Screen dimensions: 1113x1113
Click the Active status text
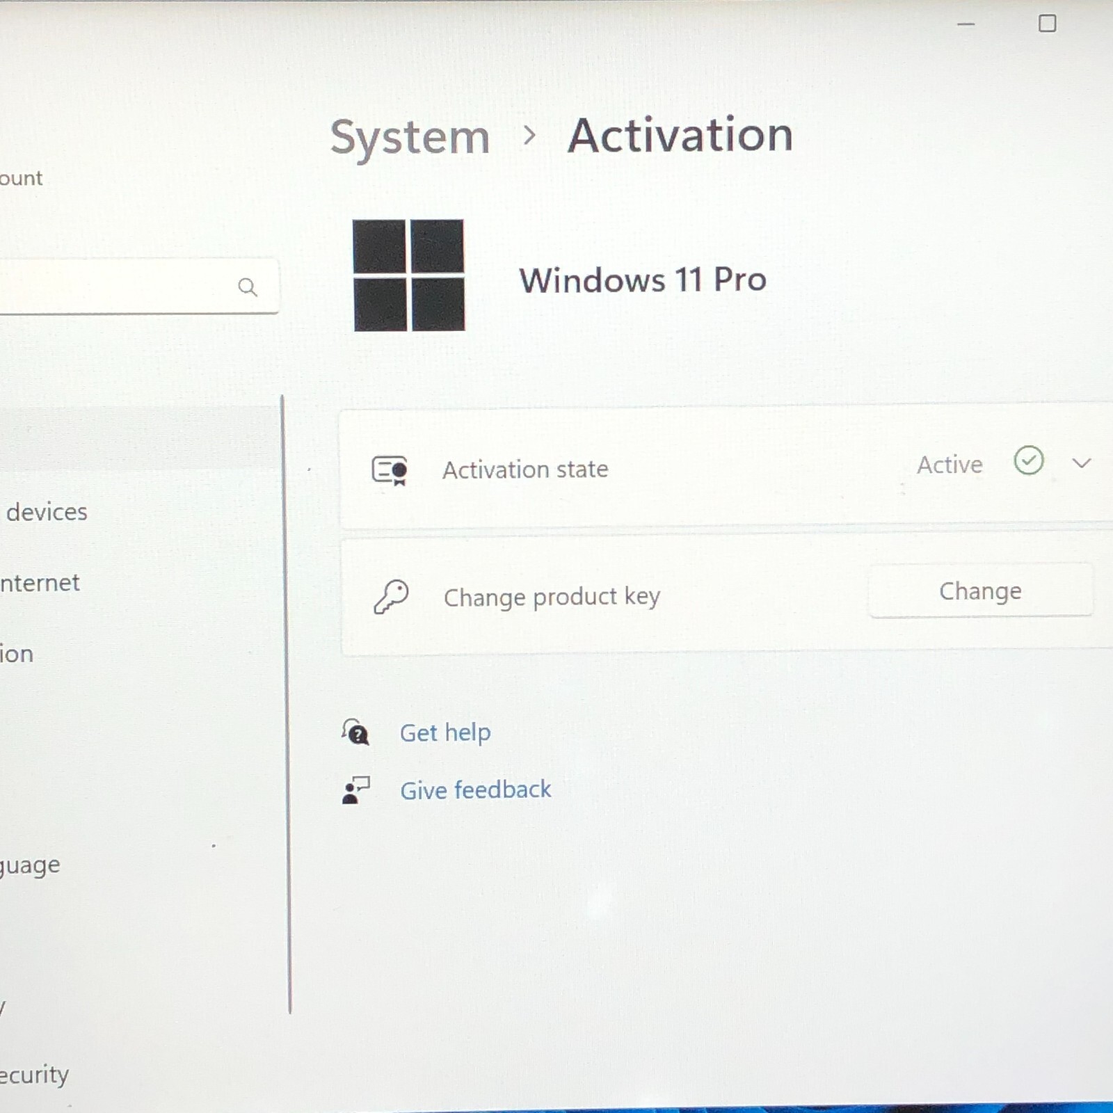pyautogui.click(x=950, y=464)
